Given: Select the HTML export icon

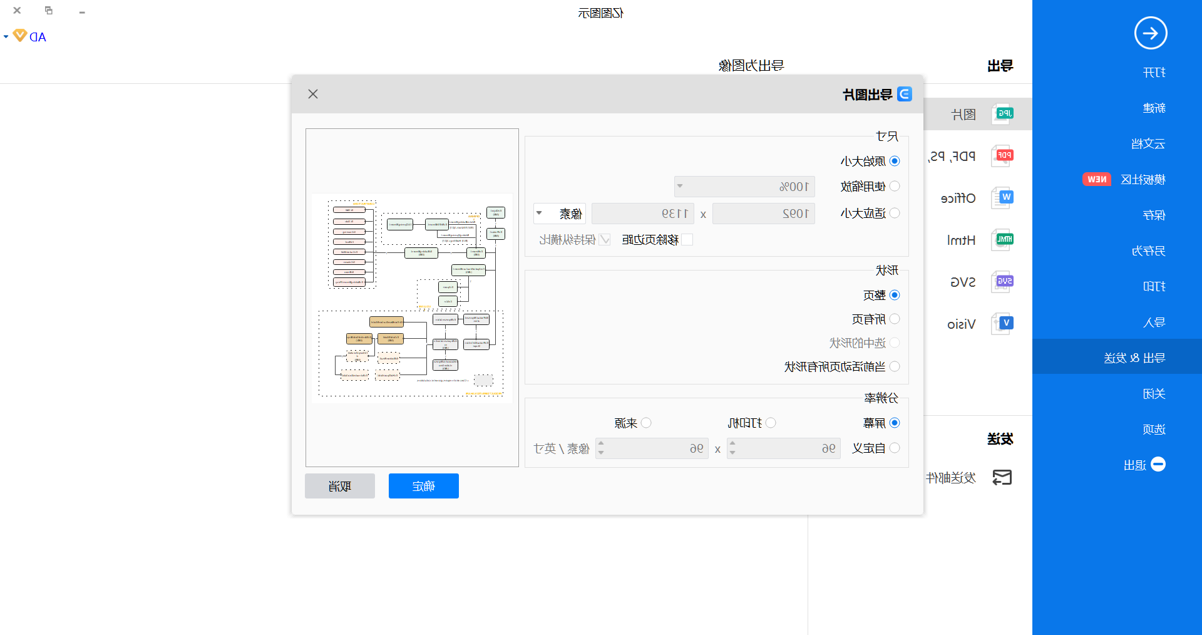Looking at the screenshot, I should tap(1002, 240).
